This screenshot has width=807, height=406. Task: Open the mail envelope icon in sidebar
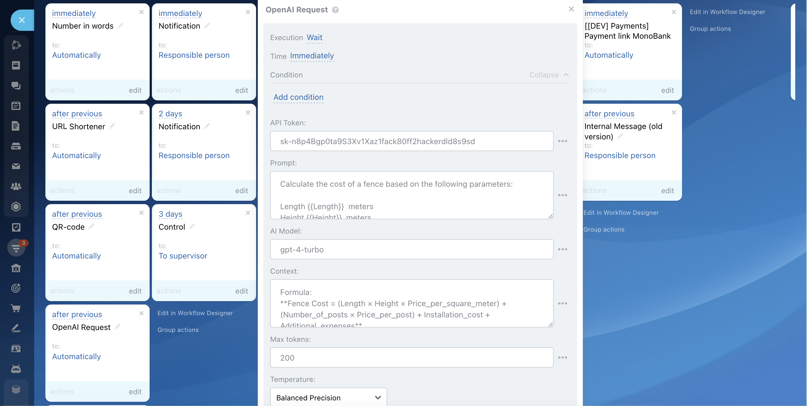[x=16, y=166]
